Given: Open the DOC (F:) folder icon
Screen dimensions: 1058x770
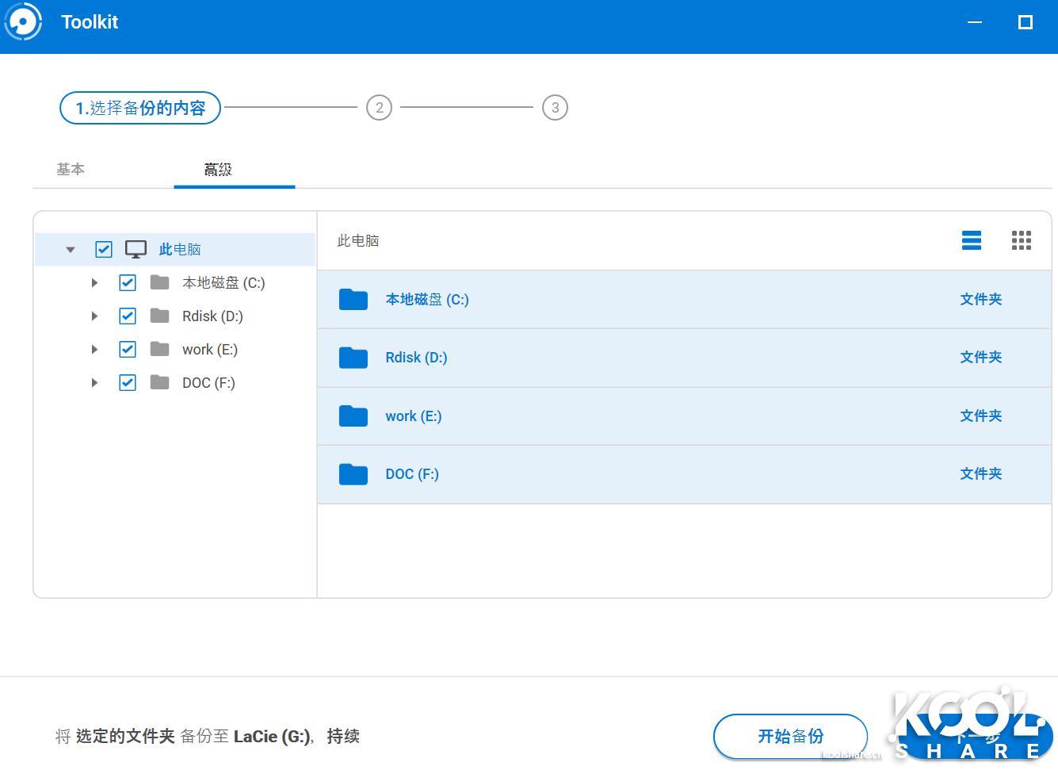Looking at the screenshot, I should click(x=353, y=473).
